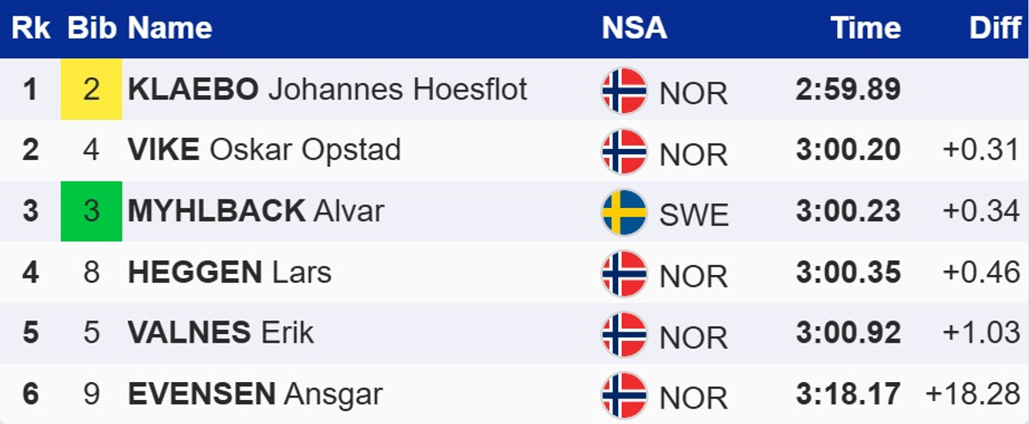Click the Diff column header
Viewport: 1029px width, 424px height.
point(995,28)
